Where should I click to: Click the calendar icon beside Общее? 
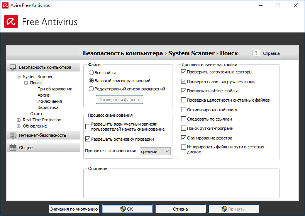point(13,148)
